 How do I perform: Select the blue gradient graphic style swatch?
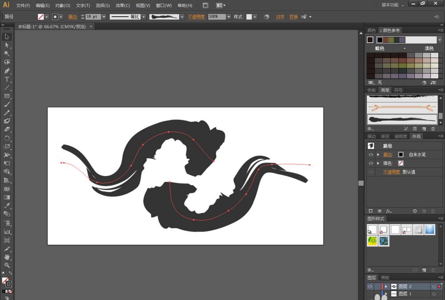(x=430, y=229)
